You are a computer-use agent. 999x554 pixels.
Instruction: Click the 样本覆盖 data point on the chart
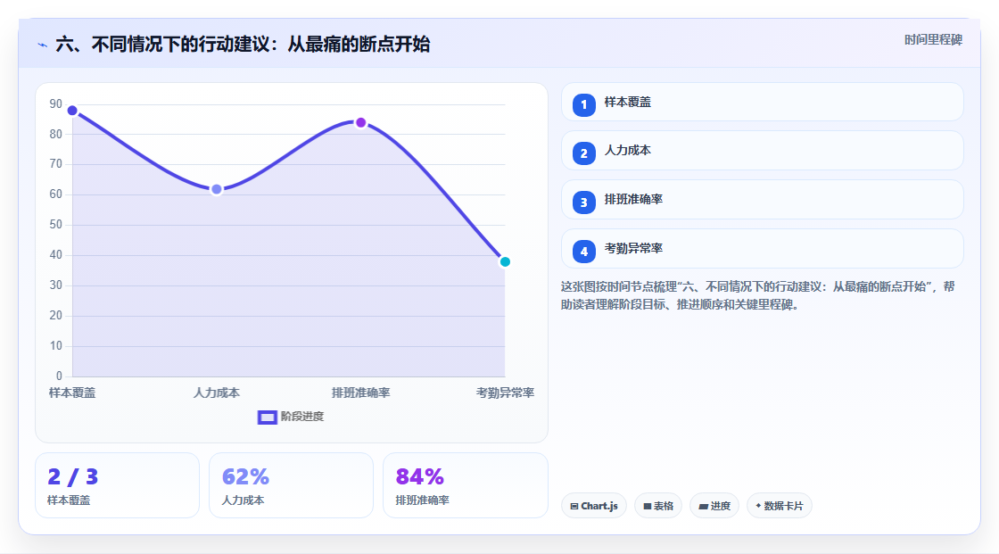click(x=72, y=111)
